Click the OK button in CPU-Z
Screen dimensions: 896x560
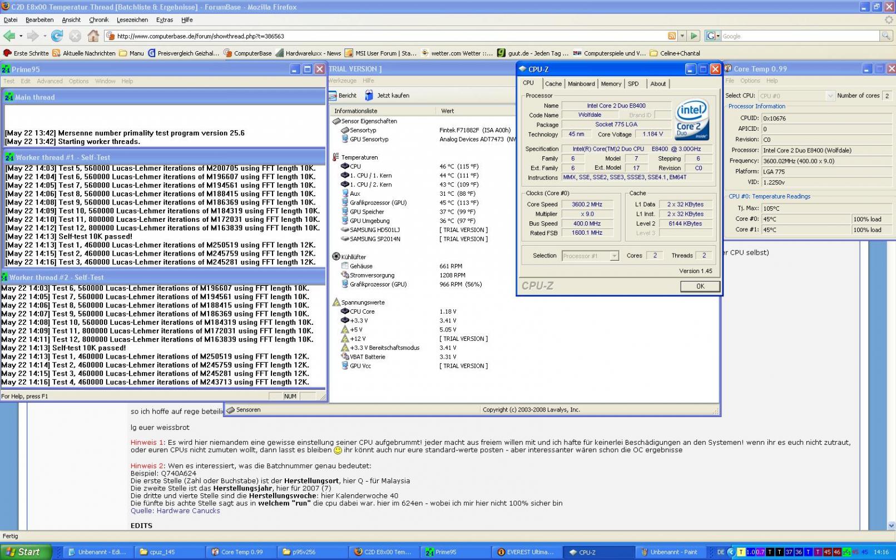coord(700,286)
